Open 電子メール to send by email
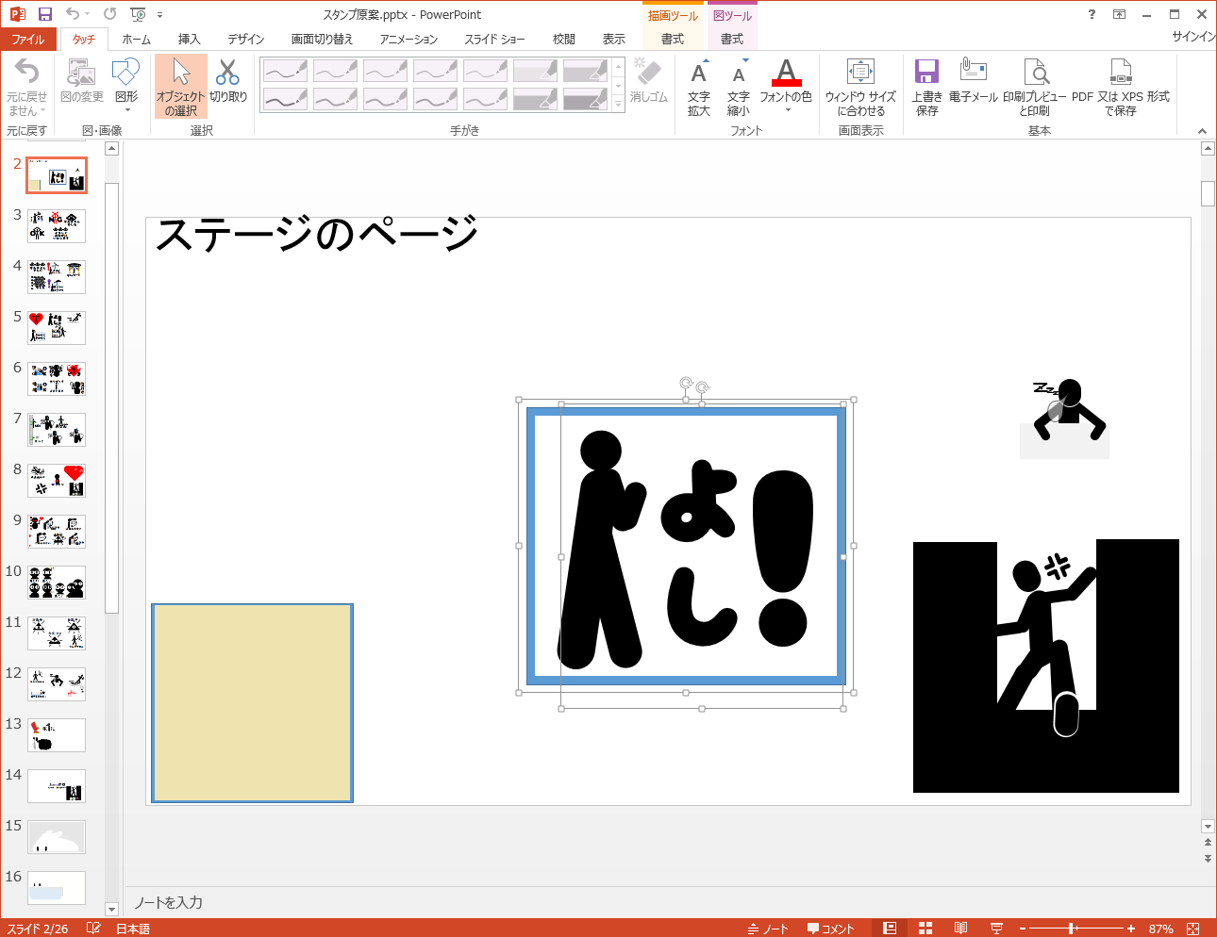 coord(973,83)
